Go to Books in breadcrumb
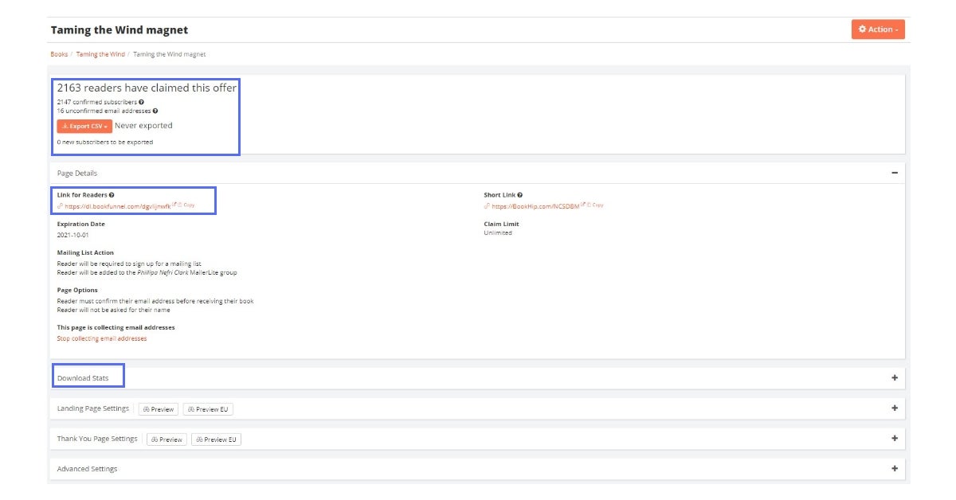 (59, 54)
